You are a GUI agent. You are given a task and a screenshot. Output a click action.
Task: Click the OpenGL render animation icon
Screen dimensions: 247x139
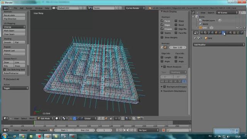(x=142, y=119)
